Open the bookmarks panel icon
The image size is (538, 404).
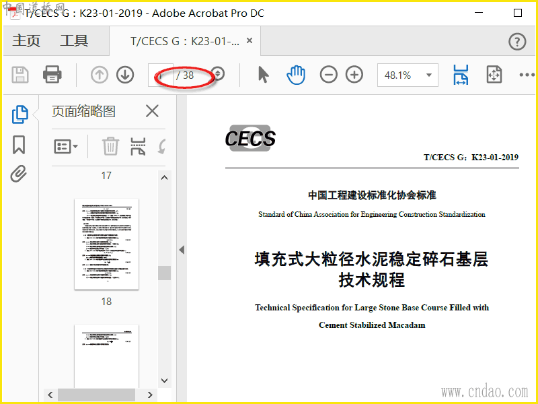[x=19, y=145]
